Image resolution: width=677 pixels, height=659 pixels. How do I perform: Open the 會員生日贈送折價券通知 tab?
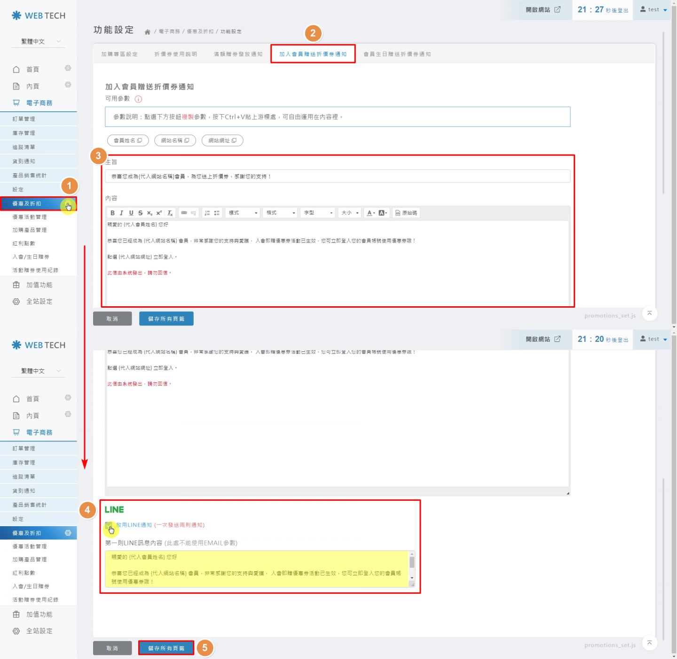397,54
